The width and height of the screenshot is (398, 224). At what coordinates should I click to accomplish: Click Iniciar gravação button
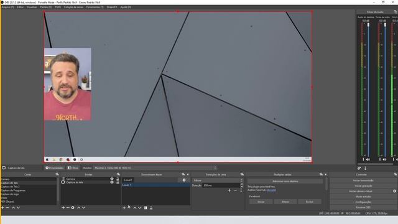[x=363, y=185]
